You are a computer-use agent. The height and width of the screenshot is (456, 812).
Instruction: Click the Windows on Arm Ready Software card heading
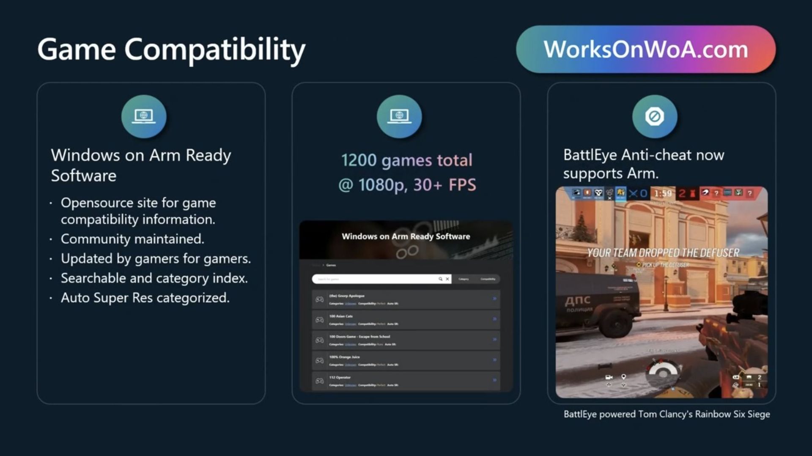point(141,165)
